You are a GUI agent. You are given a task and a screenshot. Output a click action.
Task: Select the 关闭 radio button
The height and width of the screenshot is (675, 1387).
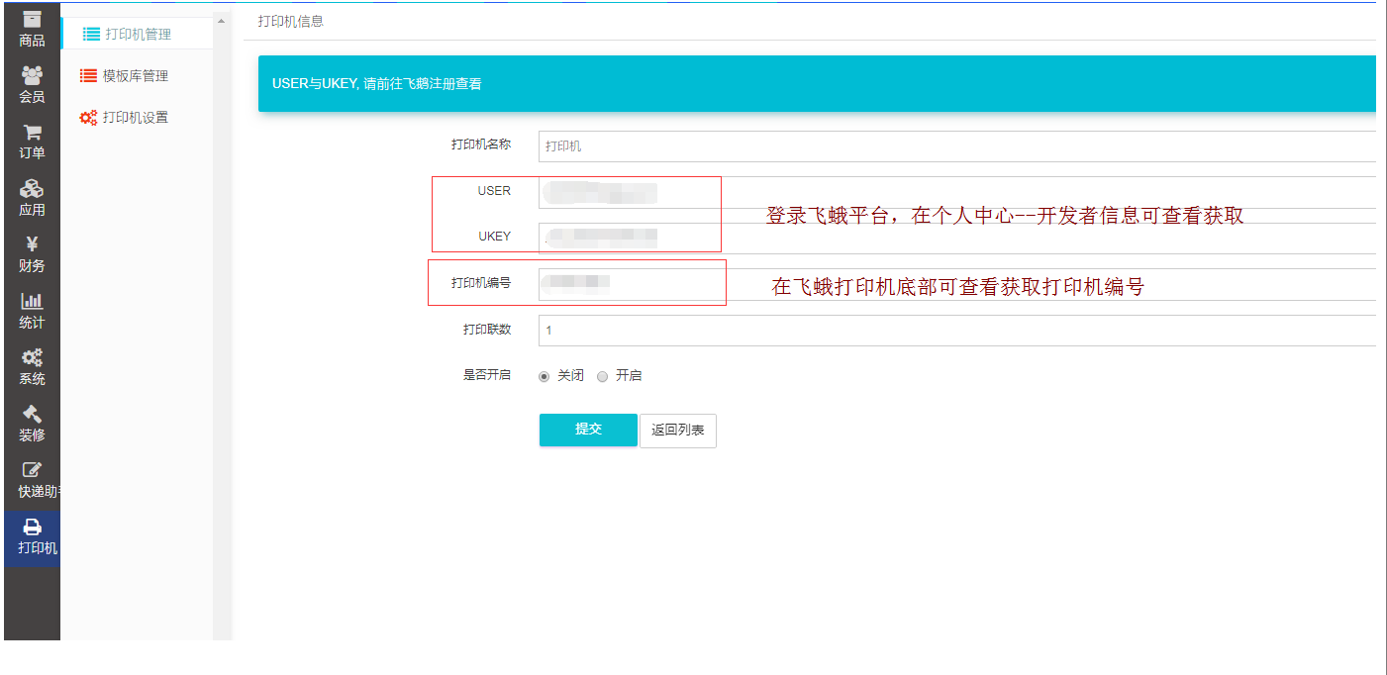(544, 376)
